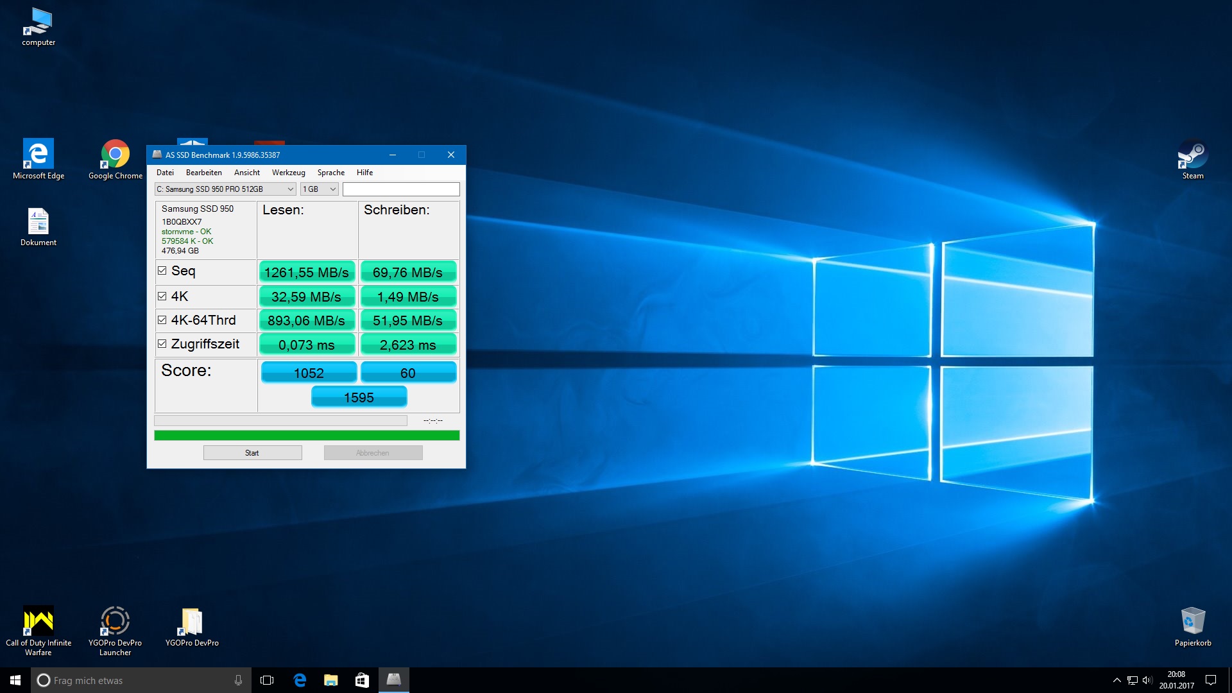Open the Papierkorb recycle bin
Image resolution: width=1232 pixels, height=693 pixels.
[x=1192, y=621]
